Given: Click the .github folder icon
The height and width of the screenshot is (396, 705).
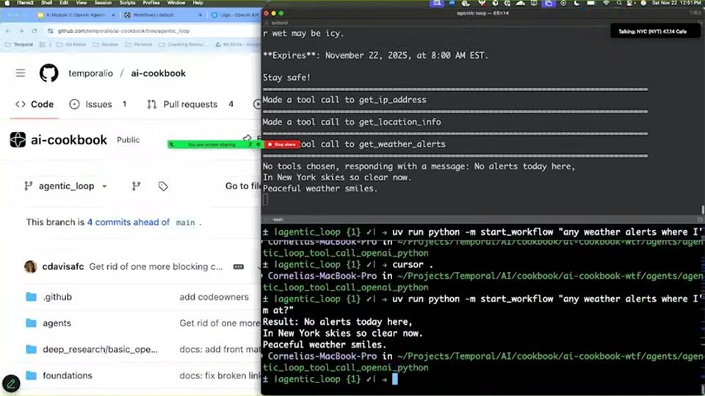Looking at the screenshot, I should coord(31,297).
